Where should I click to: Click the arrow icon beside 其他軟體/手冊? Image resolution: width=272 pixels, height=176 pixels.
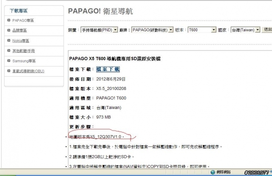point(9,50)
